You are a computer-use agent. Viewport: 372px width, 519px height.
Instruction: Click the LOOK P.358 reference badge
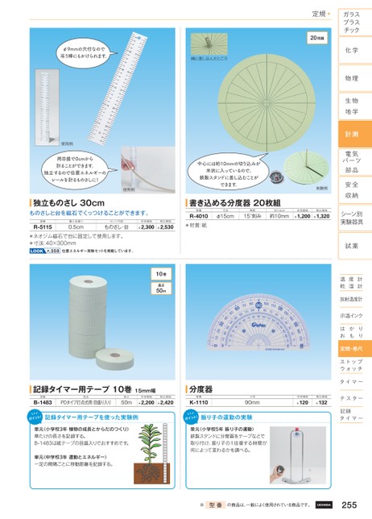point(44,251)
